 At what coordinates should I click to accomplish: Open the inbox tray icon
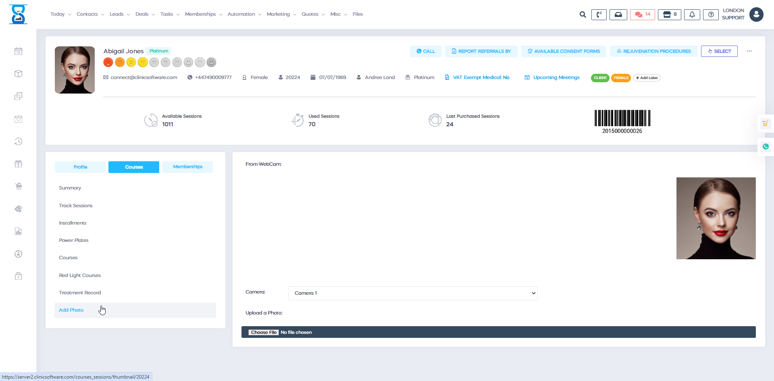[x=618, y=15]
